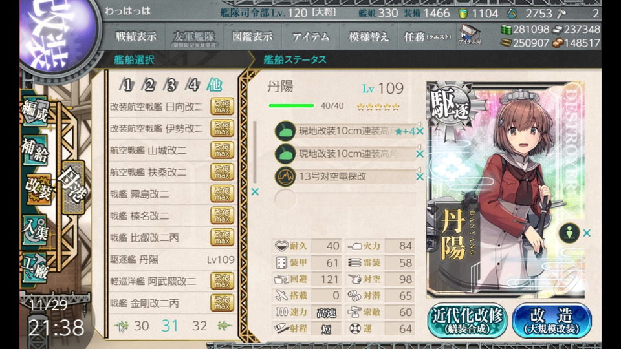
Task: Remove 13号対空電探改 using its X button
Action: [x=420, y=177]
